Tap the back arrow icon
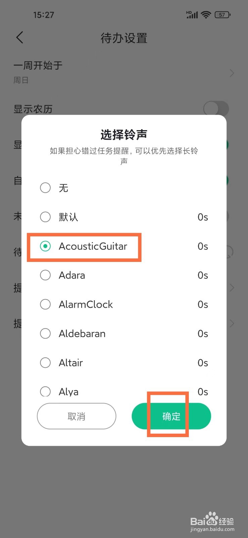The image size is (248, 538). 20,38
